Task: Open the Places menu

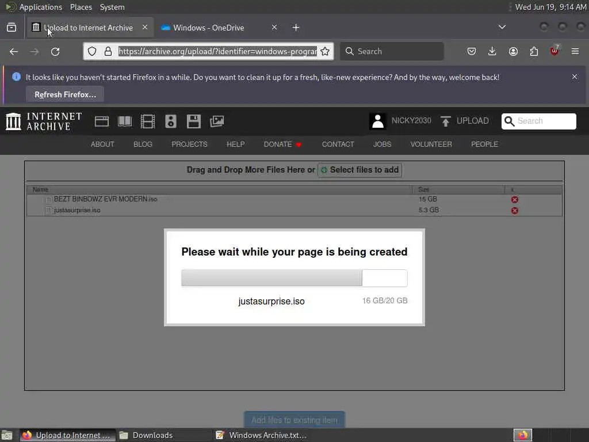Action: click(x=81, y=7)
